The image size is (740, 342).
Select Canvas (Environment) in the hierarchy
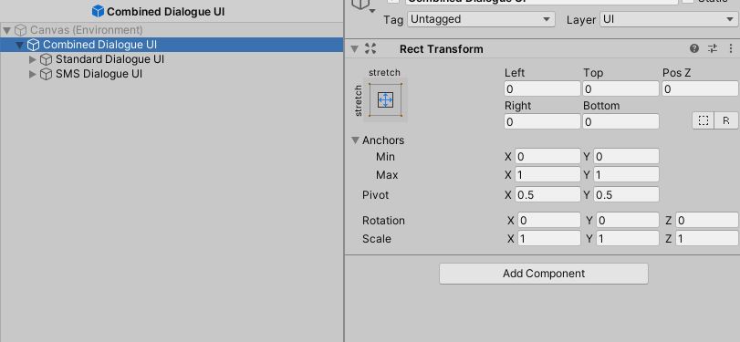86,30
